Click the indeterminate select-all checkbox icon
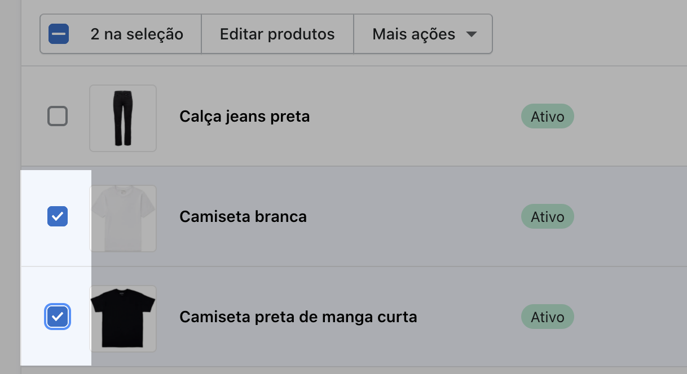The image size is (687, 374). click(57, 34)
